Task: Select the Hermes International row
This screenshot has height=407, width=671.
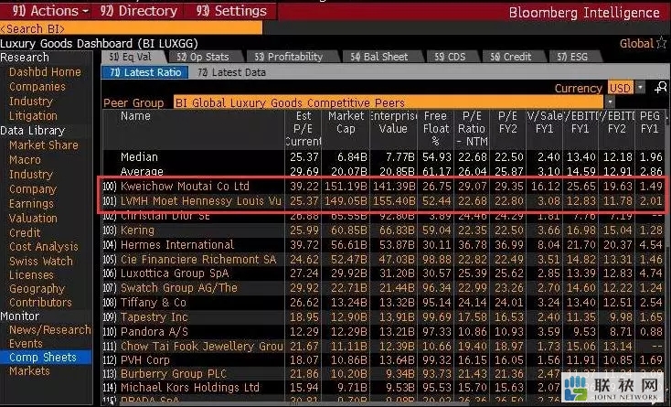Action: pos(383,245)
